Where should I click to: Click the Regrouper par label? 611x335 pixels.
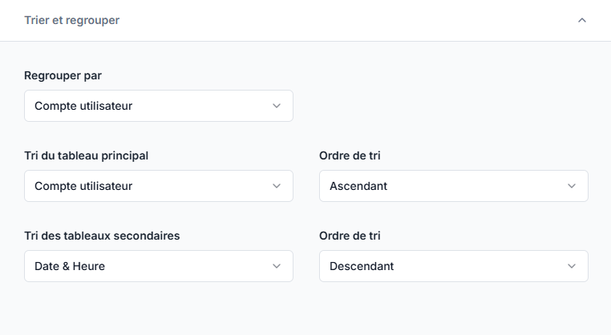[x=63, y=75]
